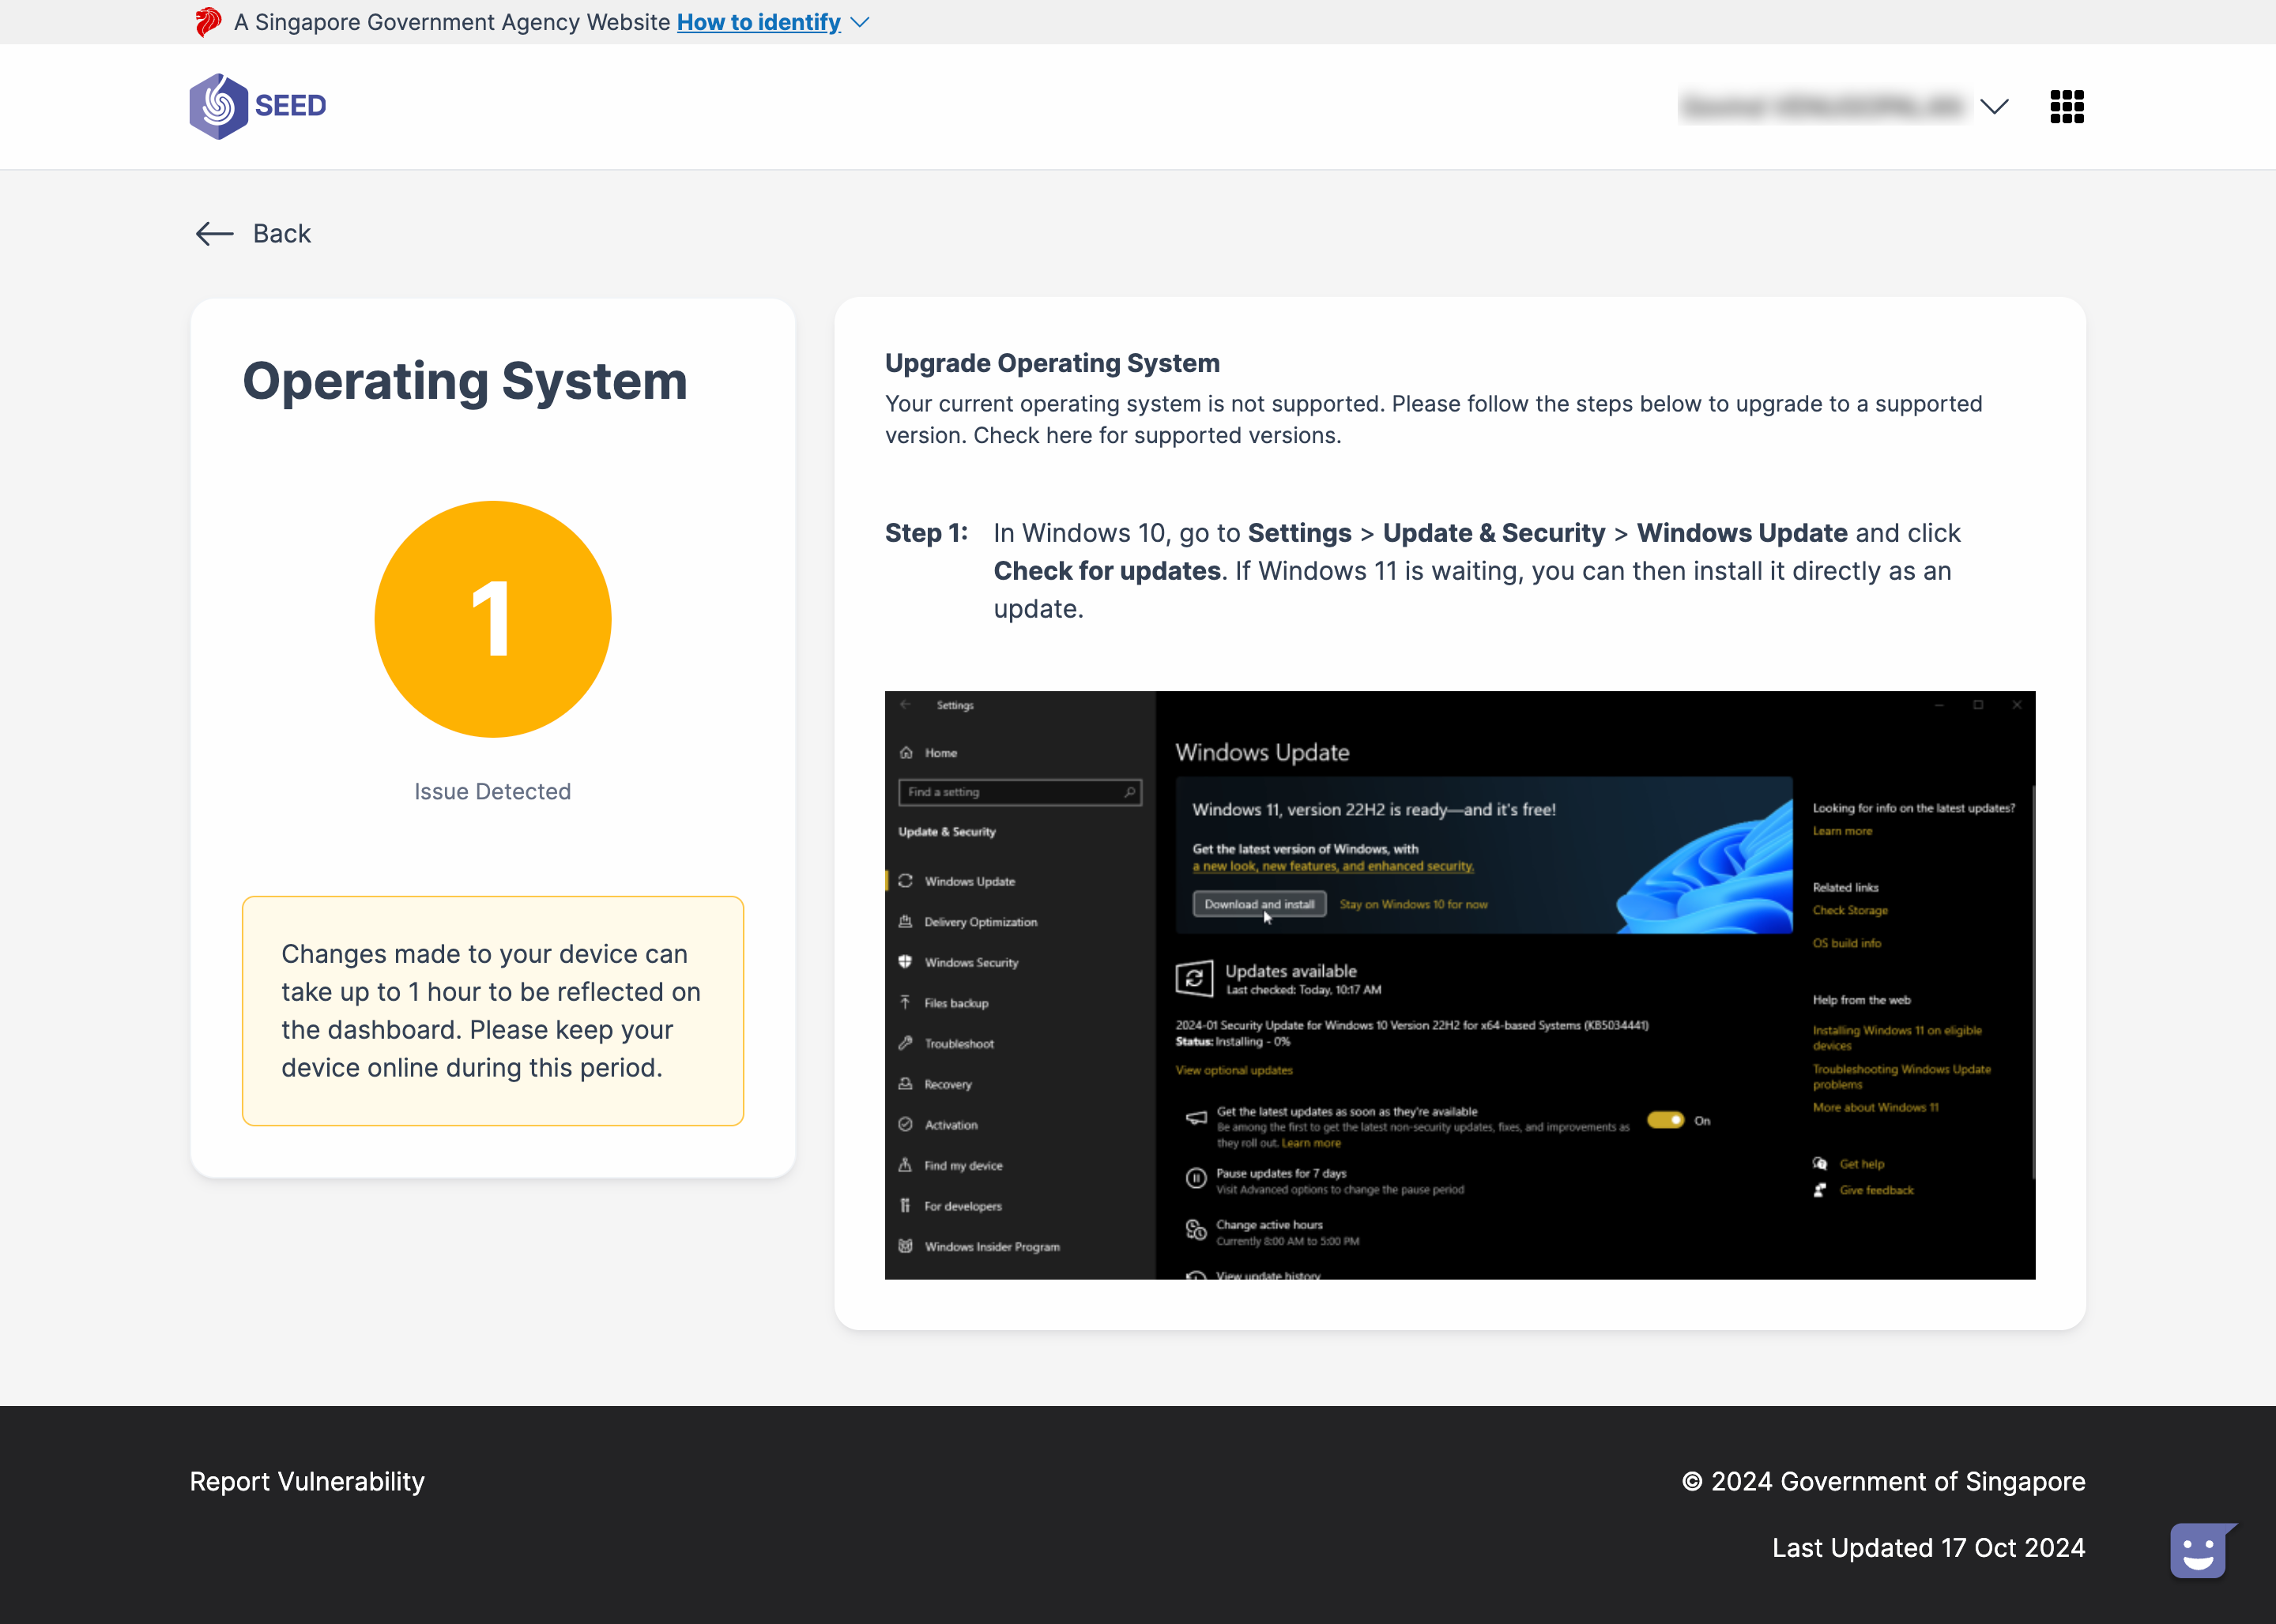Open the 'How to identify' link
Viewport: 2276px width, 1624px height.
759,22
